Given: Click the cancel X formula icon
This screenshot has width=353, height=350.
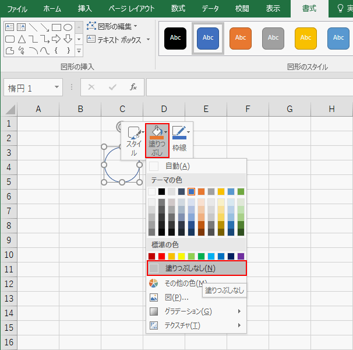Looking at the screenshot, I should click(91, 87).
